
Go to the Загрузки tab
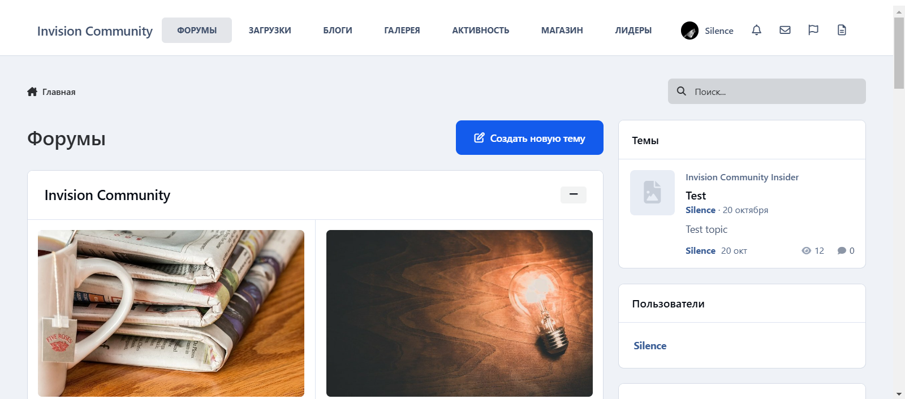[270, 31]
